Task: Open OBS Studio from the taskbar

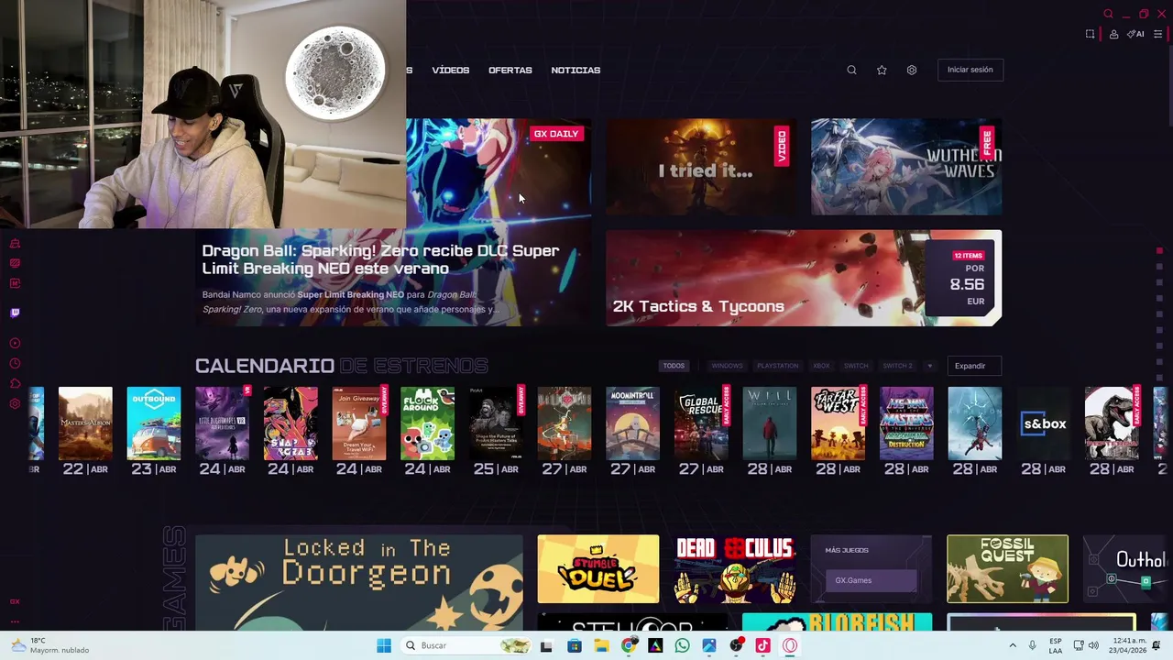Action: [736, 645]
